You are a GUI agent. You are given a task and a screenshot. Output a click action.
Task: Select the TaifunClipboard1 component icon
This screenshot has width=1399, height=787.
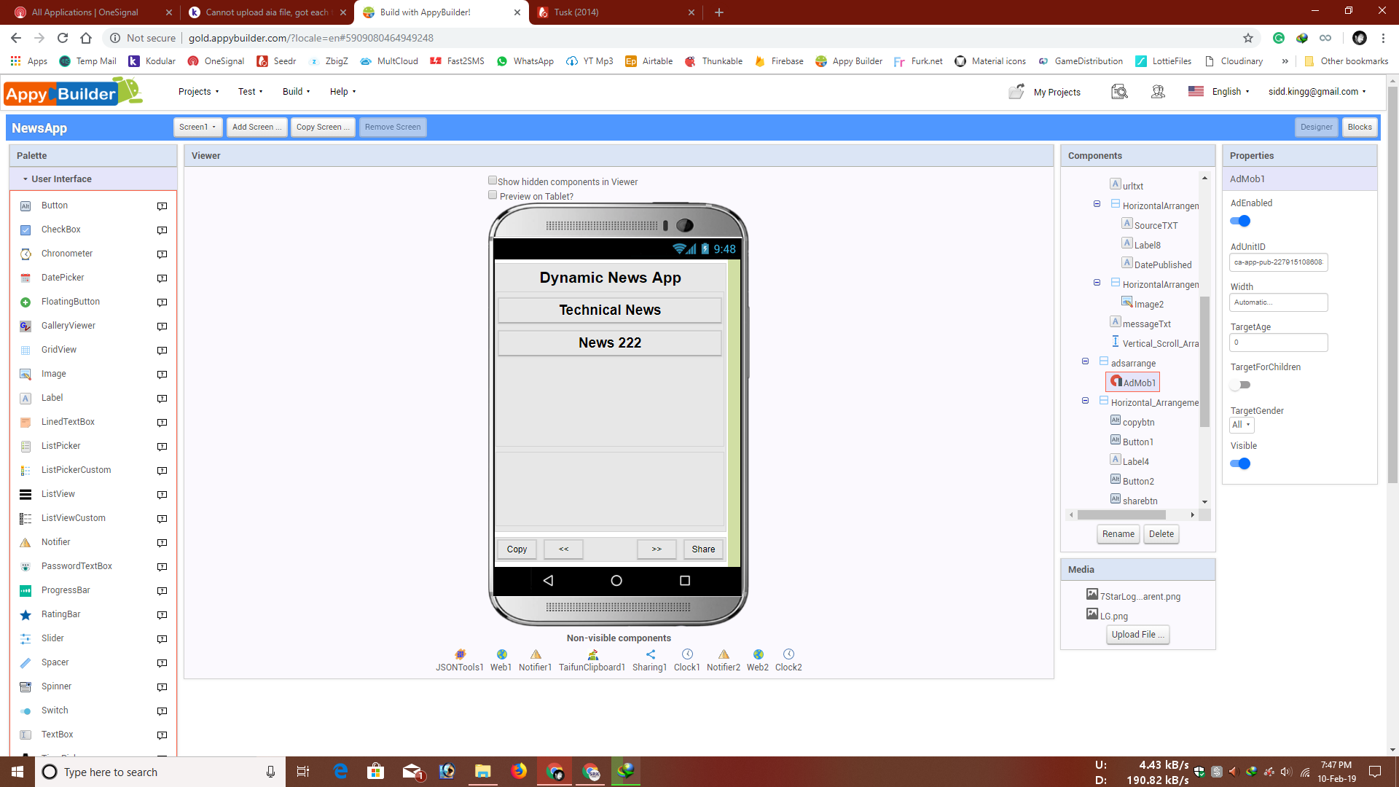[x=592, y=654]
